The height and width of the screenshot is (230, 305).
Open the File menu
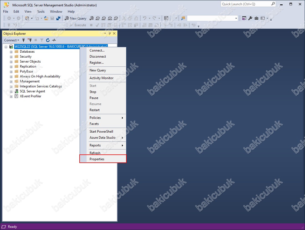click(x=6, y=11)
